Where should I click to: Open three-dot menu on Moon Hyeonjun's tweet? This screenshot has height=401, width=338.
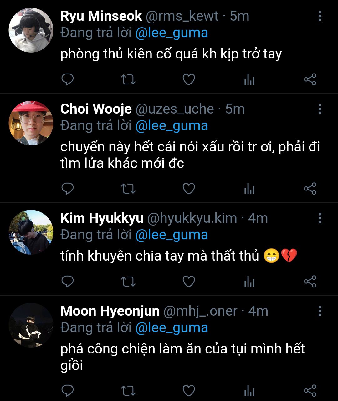click(320, 311)
